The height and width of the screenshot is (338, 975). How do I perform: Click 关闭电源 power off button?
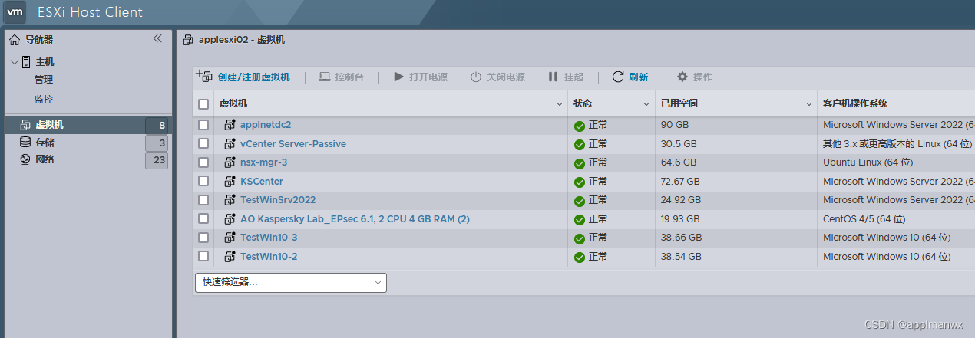point(497,77)
